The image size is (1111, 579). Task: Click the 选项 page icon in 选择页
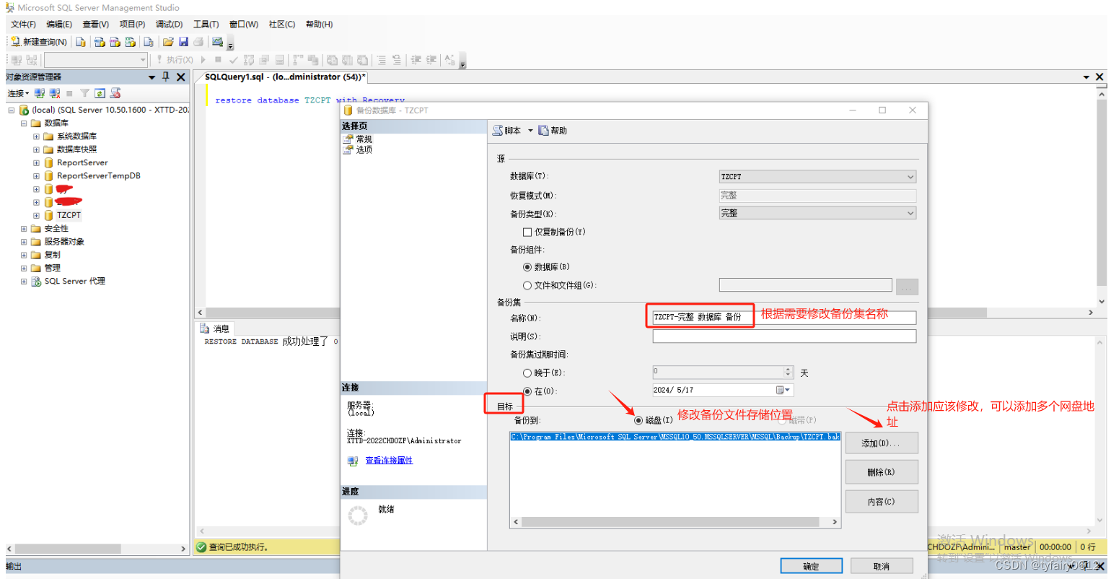[x=348, y=150]
